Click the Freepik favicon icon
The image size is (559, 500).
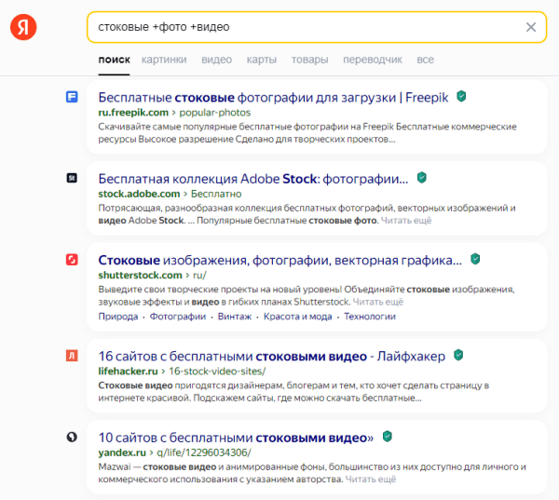click(x=72, y=96)
